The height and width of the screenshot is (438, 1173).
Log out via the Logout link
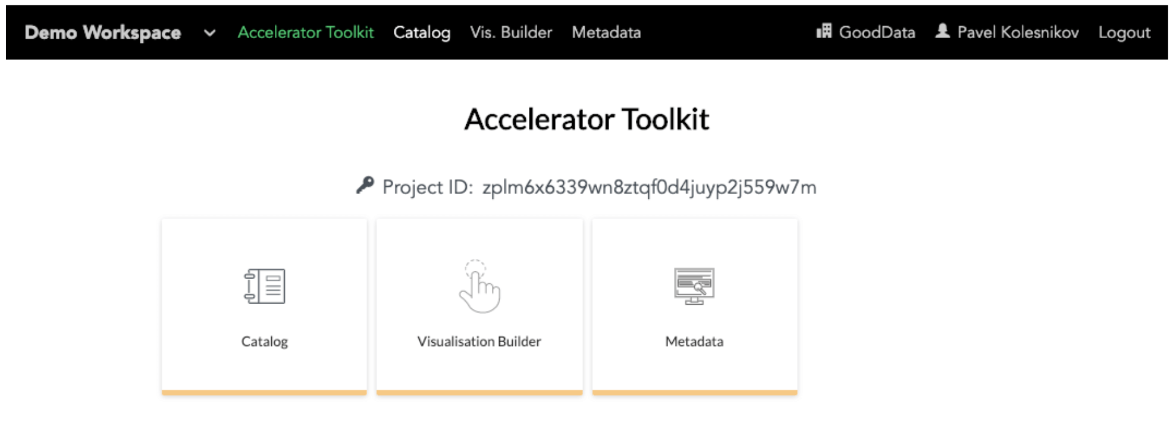tap(1124, 33)
